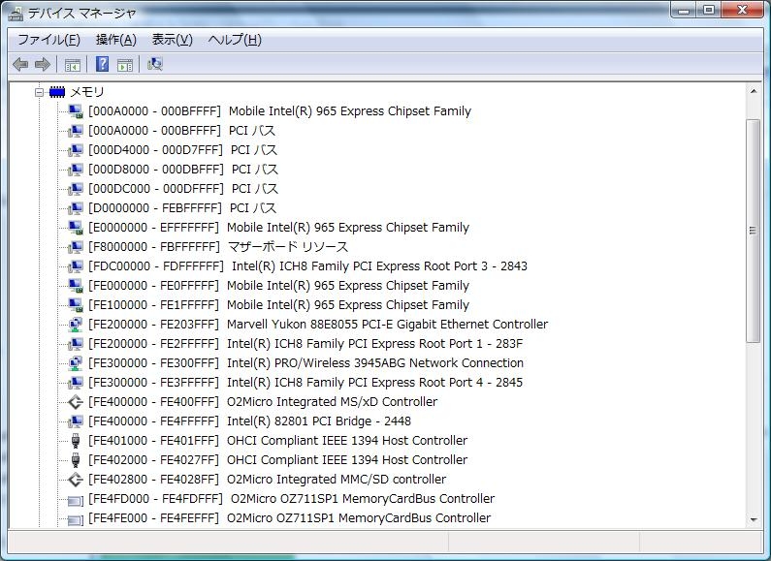Minimize the Device Manager window

coord(684,11)
